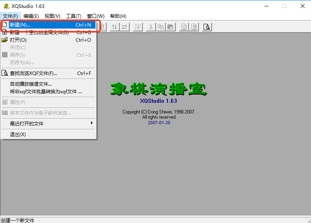Click the magnifier find-XQF toolbar icon
311x223 pixels.
[x=207, y=27]
